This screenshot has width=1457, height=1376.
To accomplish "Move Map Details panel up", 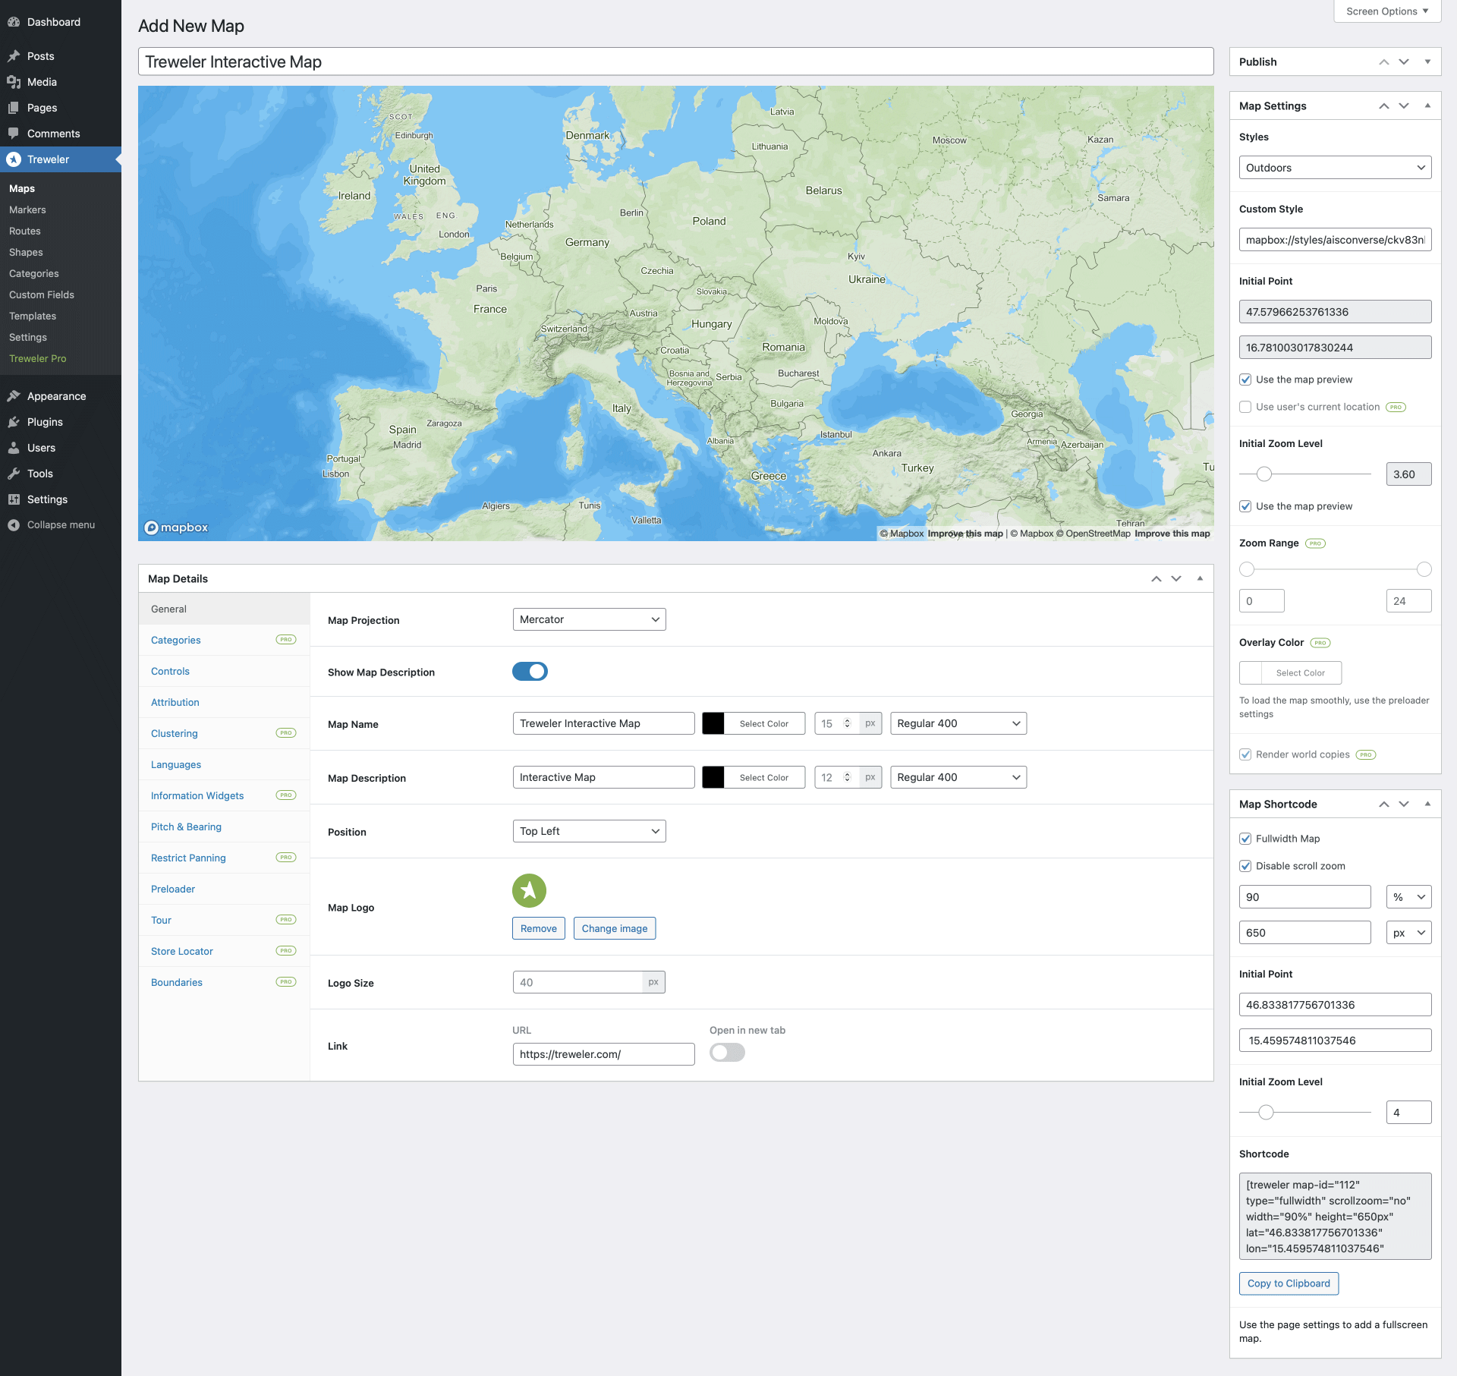I will pos(1156,578).
